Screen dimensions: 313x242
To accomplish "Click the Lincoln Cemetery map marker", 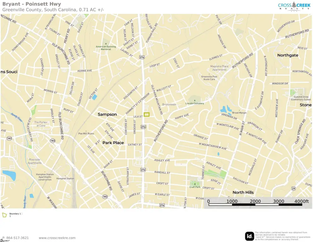I will click(194, 101).
